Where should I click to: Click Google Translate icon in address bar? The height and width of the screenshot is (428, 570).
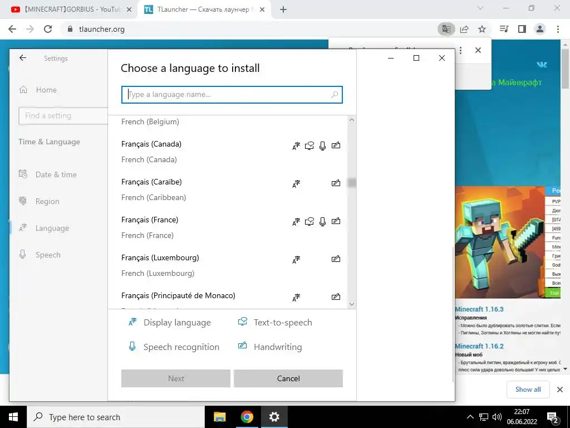click(x=446, y=29)
